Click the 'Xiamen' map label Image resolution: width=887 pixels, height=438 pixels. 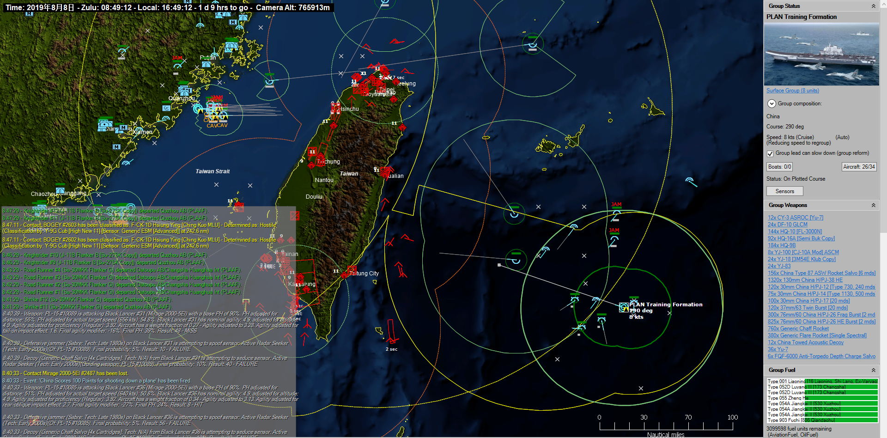point(143,132)
